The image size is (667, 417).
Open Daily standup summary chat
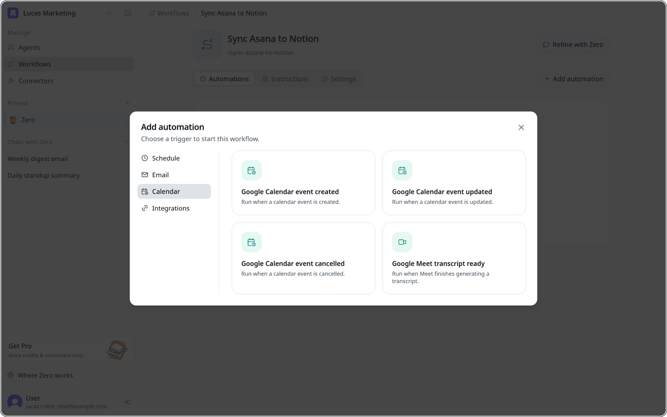click(x=43, y=176)
